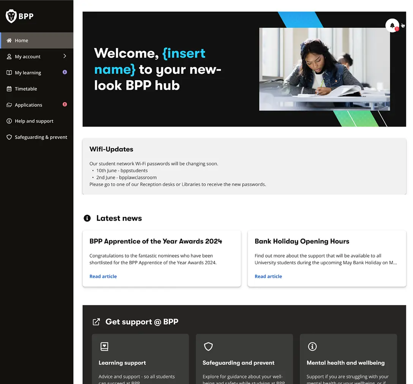Click BPP Apprentice of the Year Awards 2024 title

pyautogui.click(x=156, y=241)
